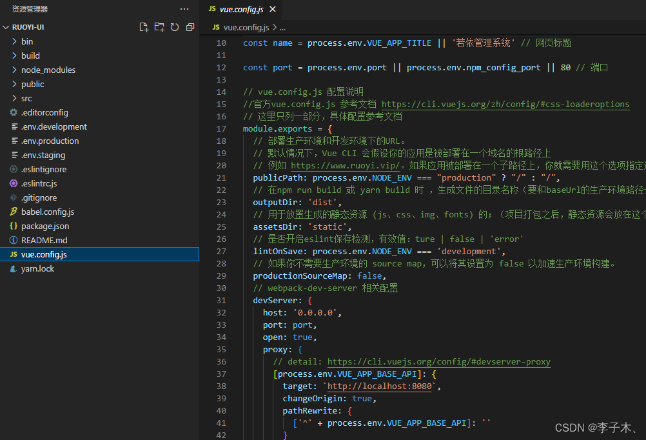The image size is (646, 440).
Task: Select the vue.config.js editor tab
Action: click(x=241, y=10)
